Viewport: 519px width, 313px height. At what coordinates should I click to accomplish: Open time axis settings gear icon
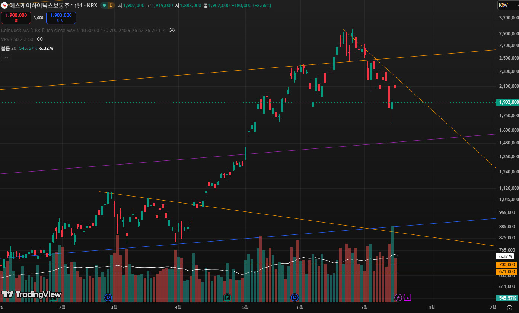(x=509, y=307)
